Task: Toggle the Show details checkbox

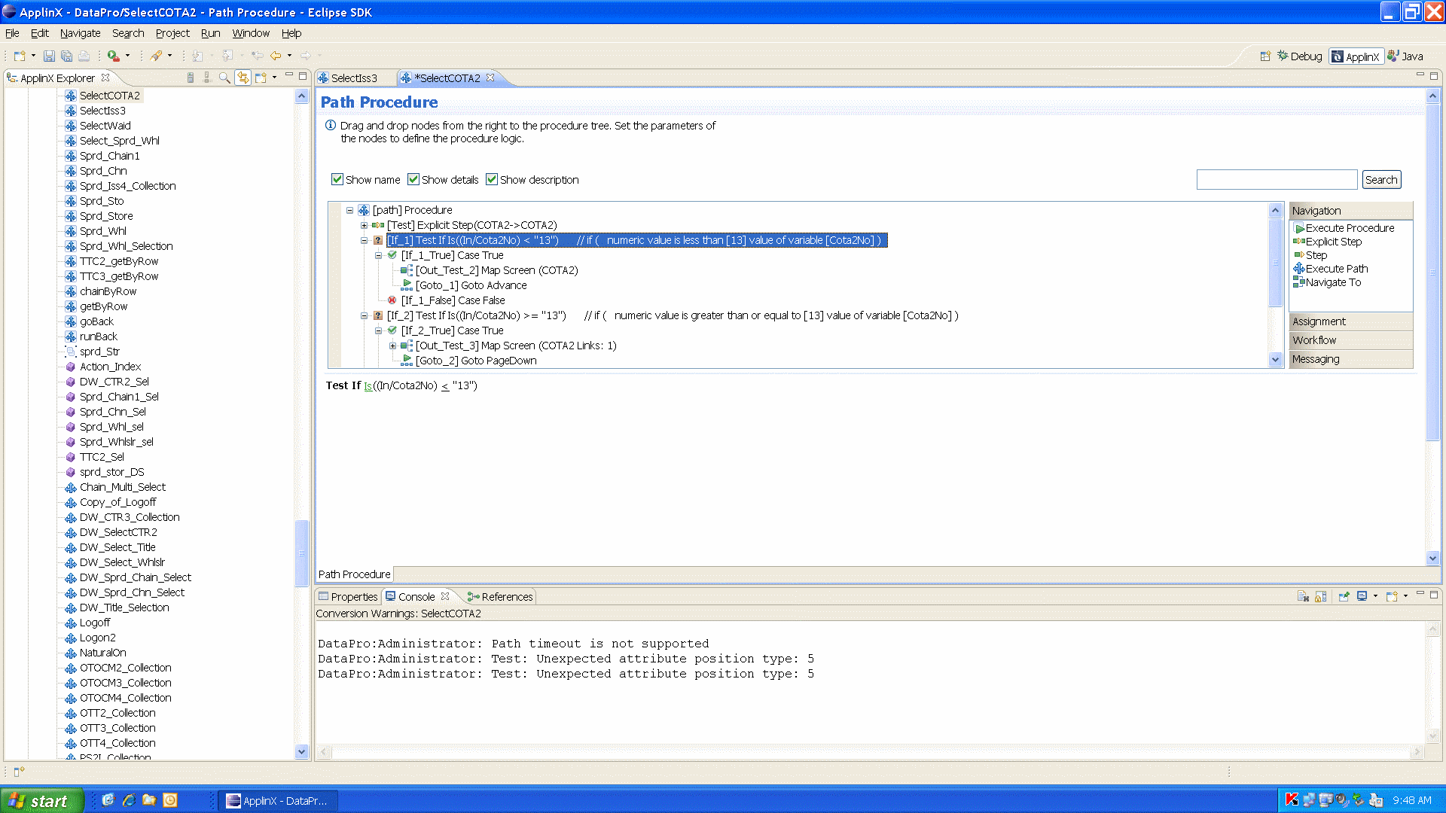Action: click(413, 179)
